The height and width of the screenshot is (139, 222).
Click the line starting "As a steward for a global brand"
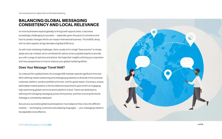(x=60, y=74)
